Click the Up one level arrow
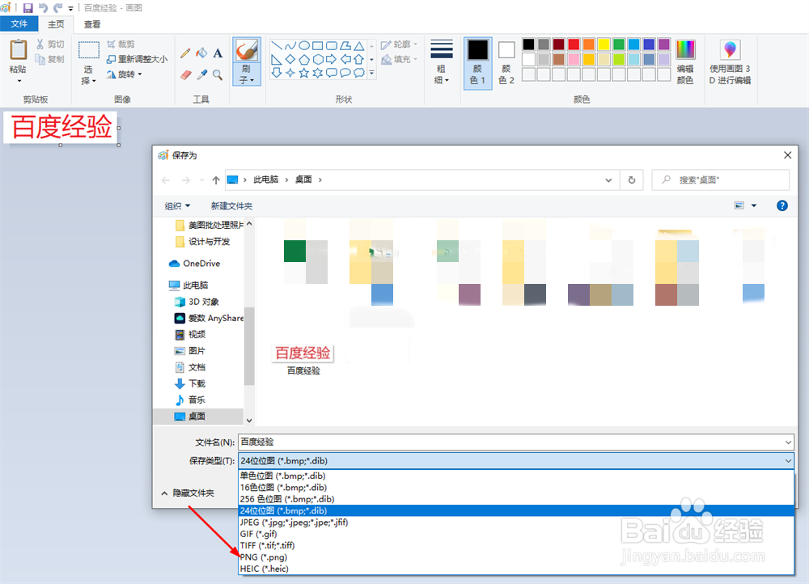 coord(216,180)
